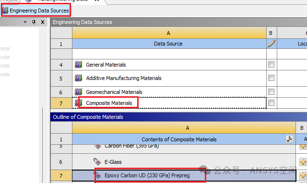307x183 pixels.
Task: Click the Epoxy Carbon UD Prepreg tag icon
Action: click(x=98, y=175)
